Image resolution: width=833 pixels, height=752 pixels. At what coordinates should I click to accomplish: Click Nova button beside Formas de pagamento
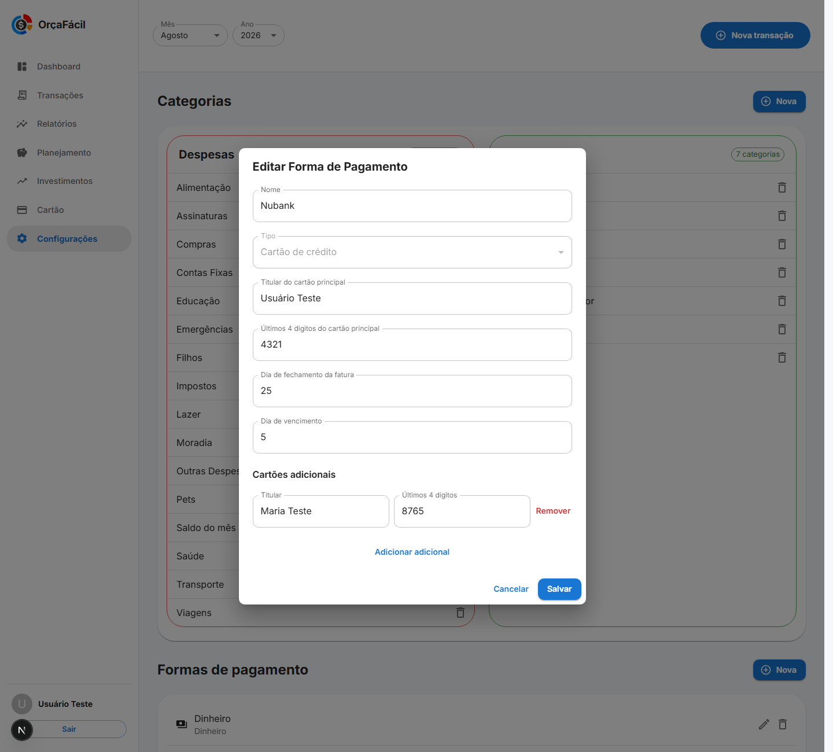click(779, 670)
